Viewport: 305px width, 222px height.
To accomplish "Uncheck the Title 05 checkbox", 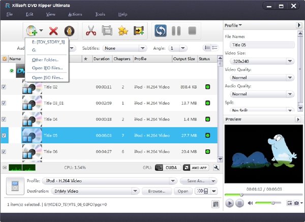I will (4, 135).
